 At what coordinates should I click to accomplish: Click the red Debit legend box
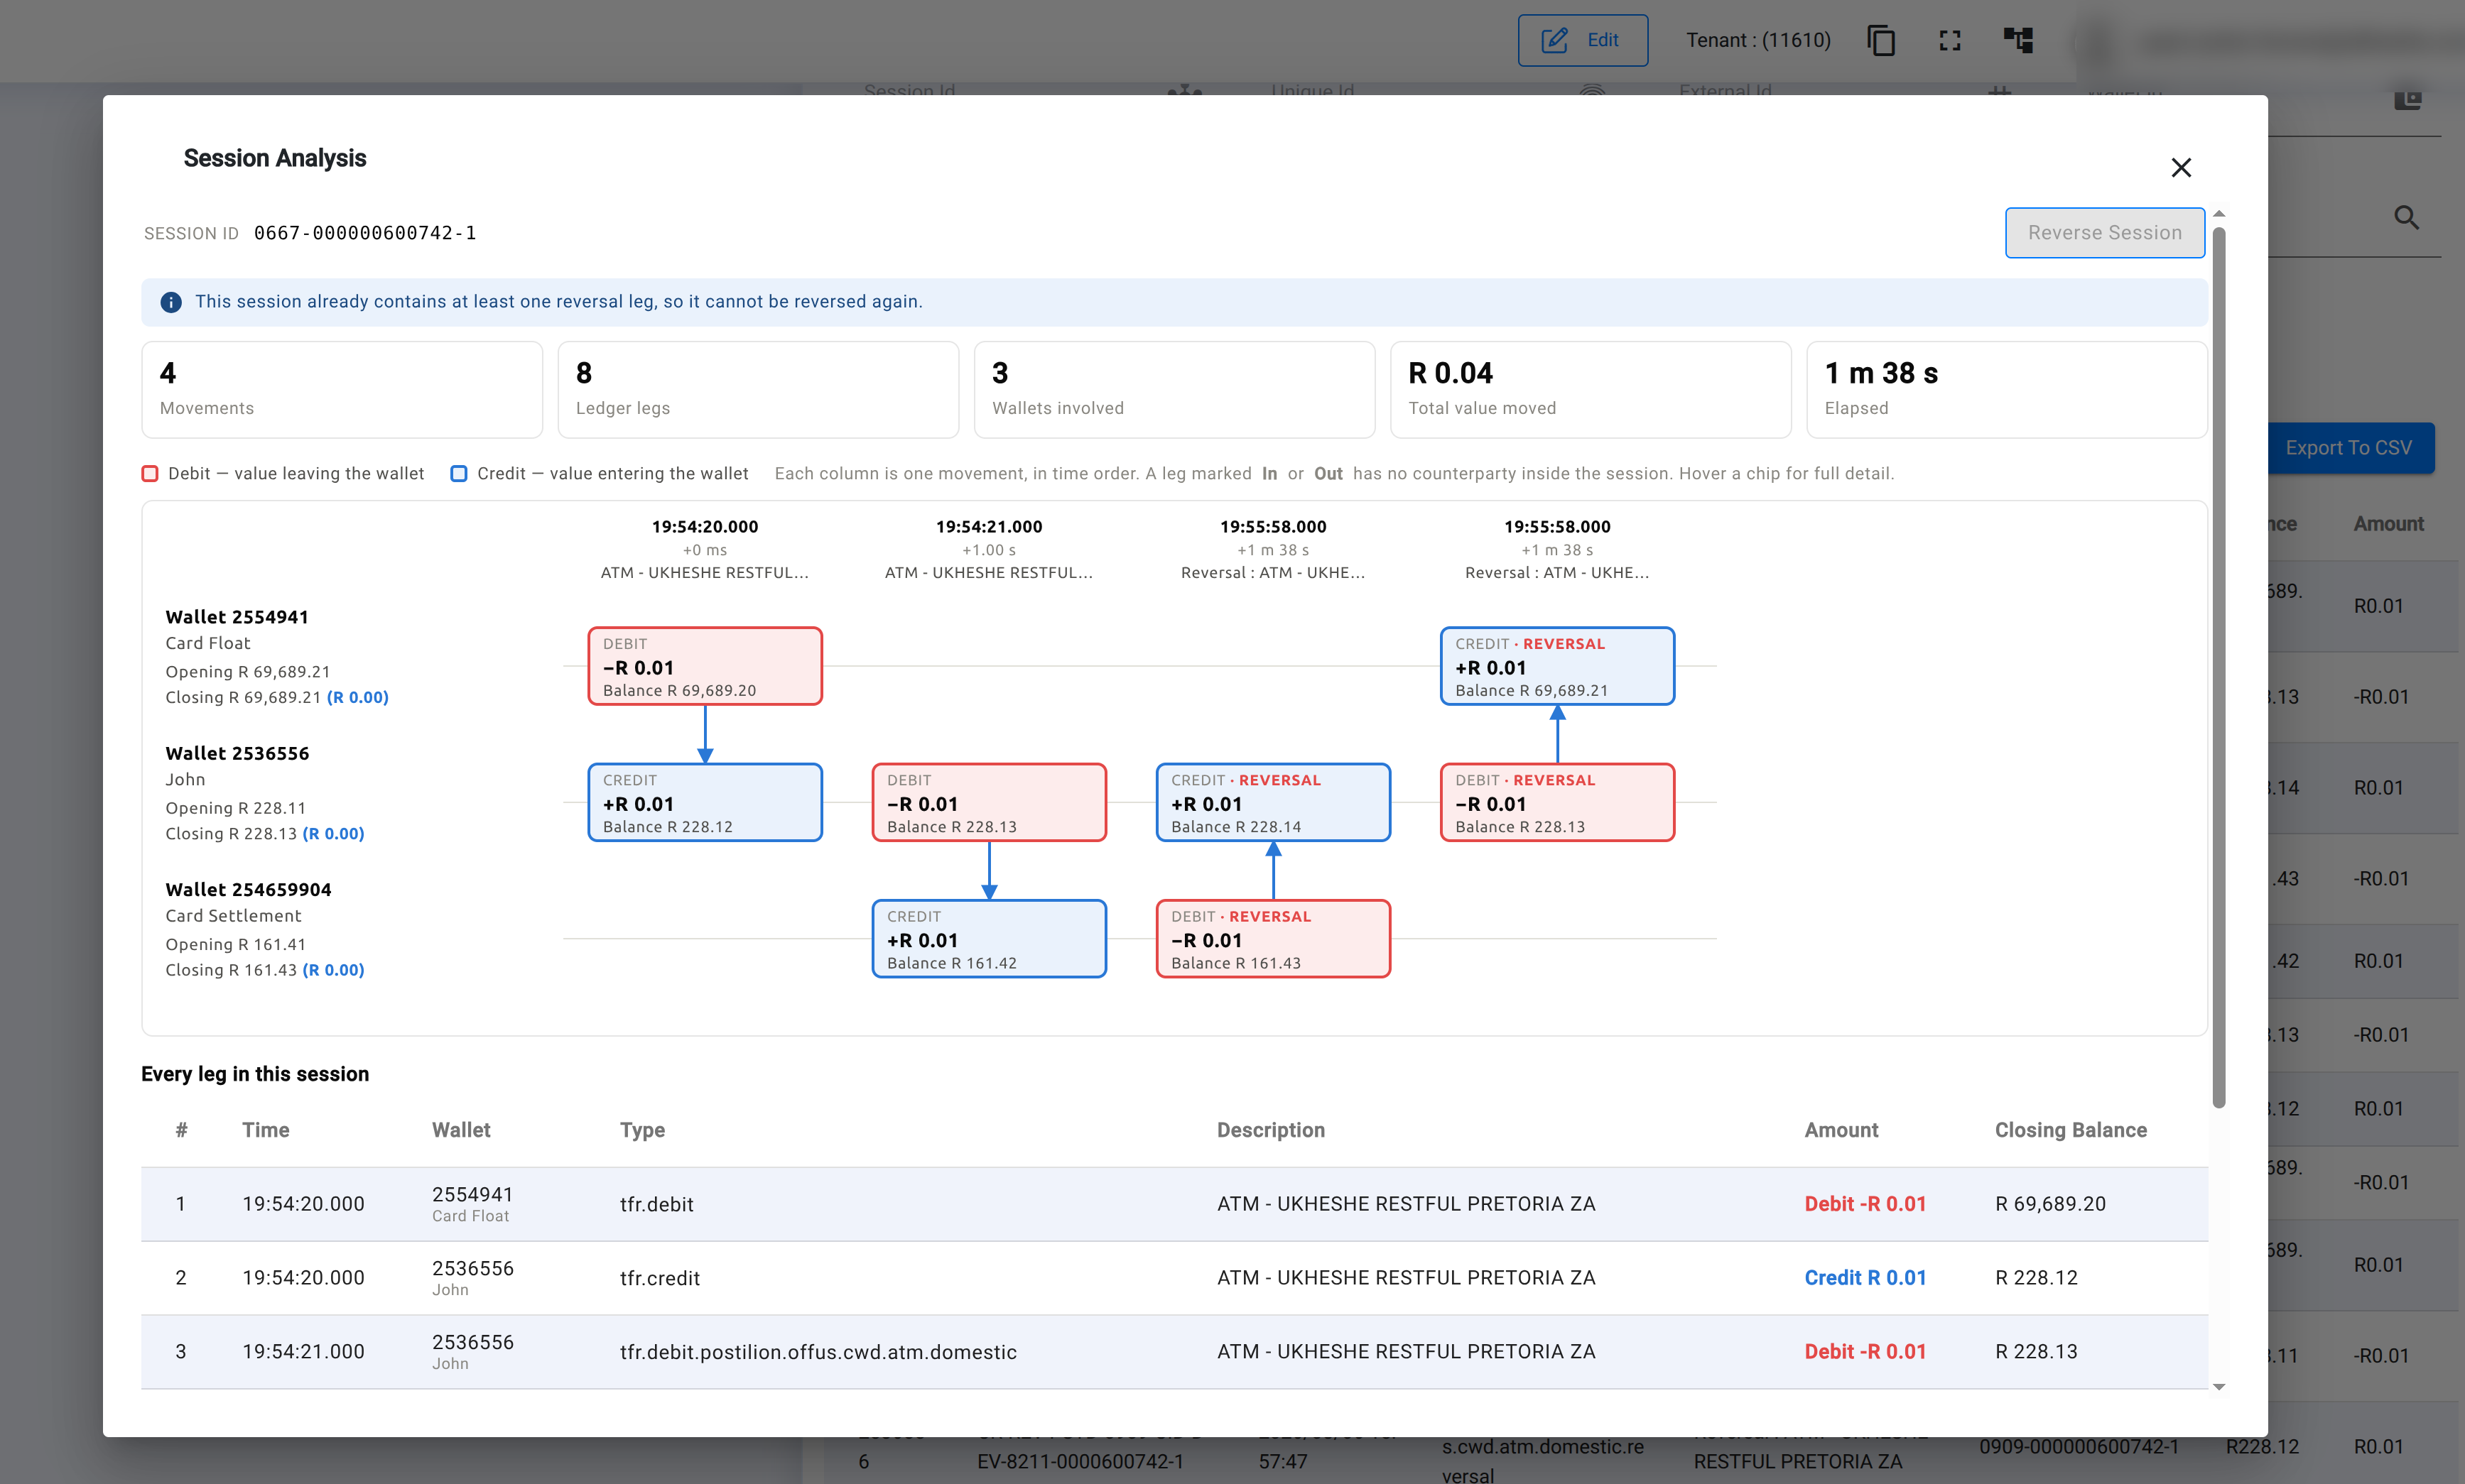pyautogui.click(x=150, y=473)
